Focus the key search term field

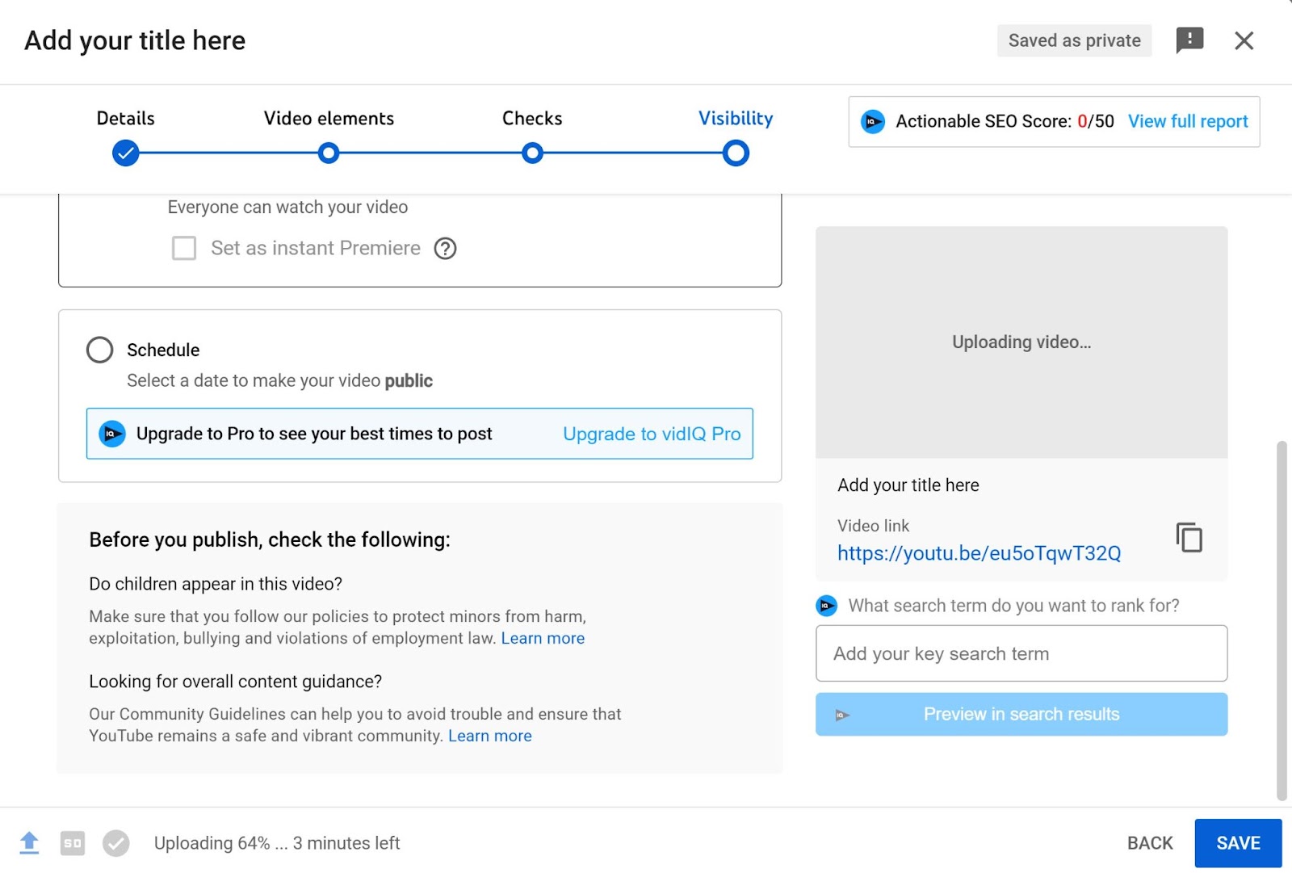click(1021, 653)
